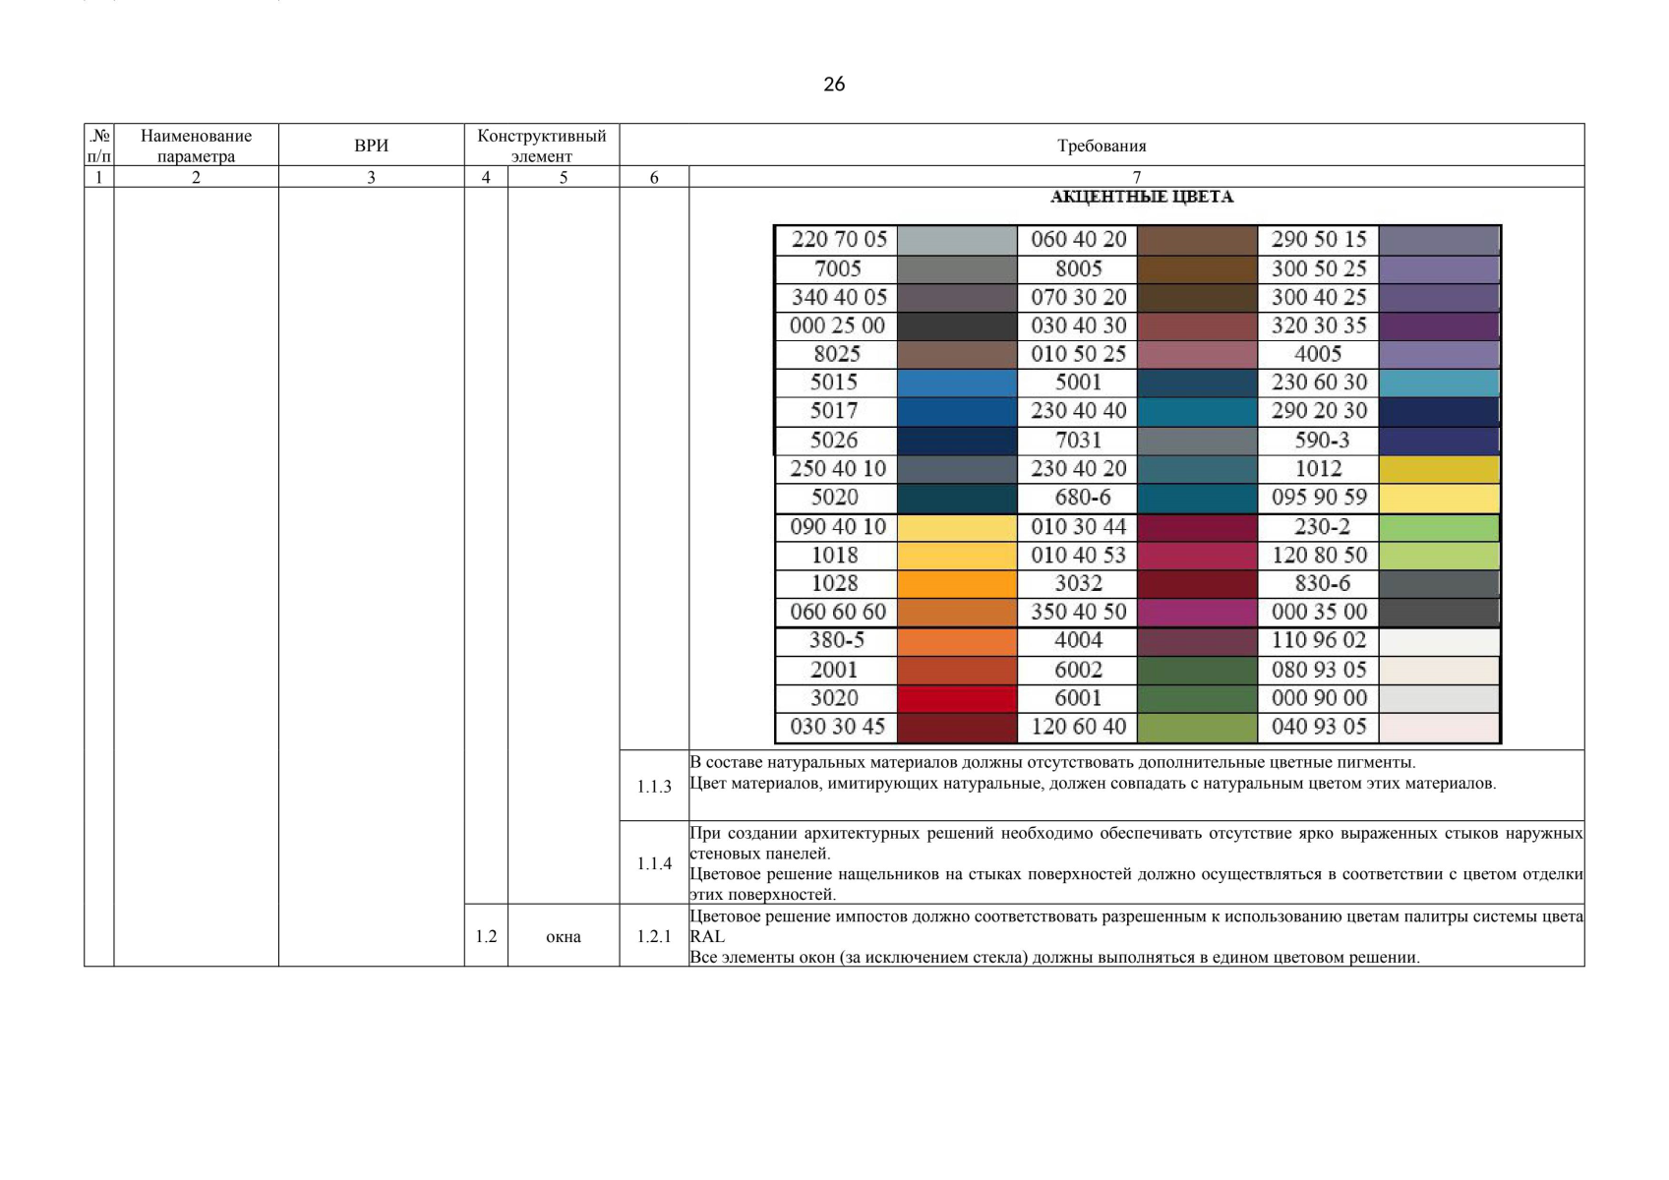1669x1180 pixels.
Task: Click the color code cell 040 93 05
Action: click(1318, 727)
